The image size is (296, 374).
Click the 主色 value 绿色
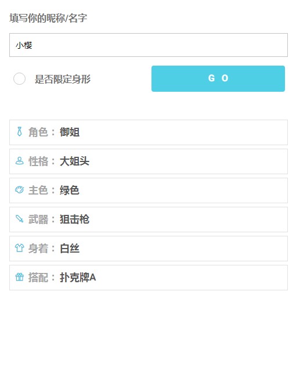69,190
